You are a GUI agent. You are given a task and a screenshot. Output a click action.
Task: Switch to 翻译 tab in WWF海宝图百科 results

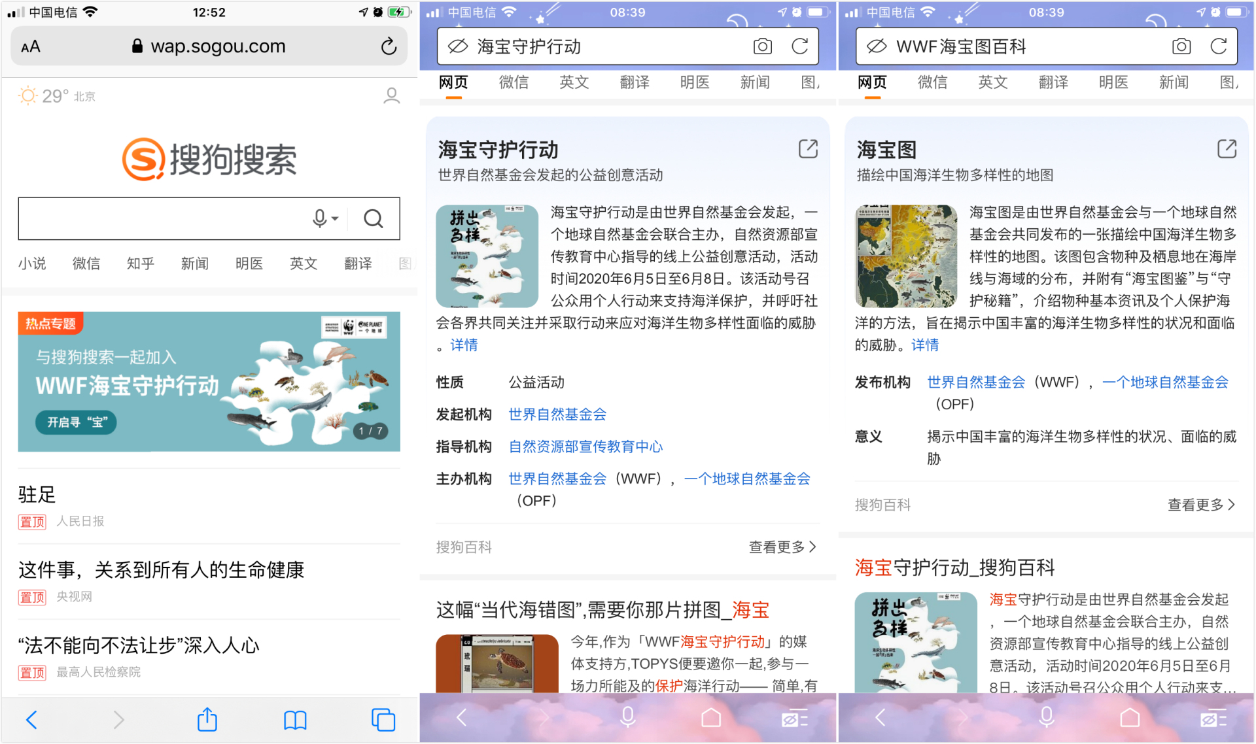pyautogui.click(x=1053, y=82)
